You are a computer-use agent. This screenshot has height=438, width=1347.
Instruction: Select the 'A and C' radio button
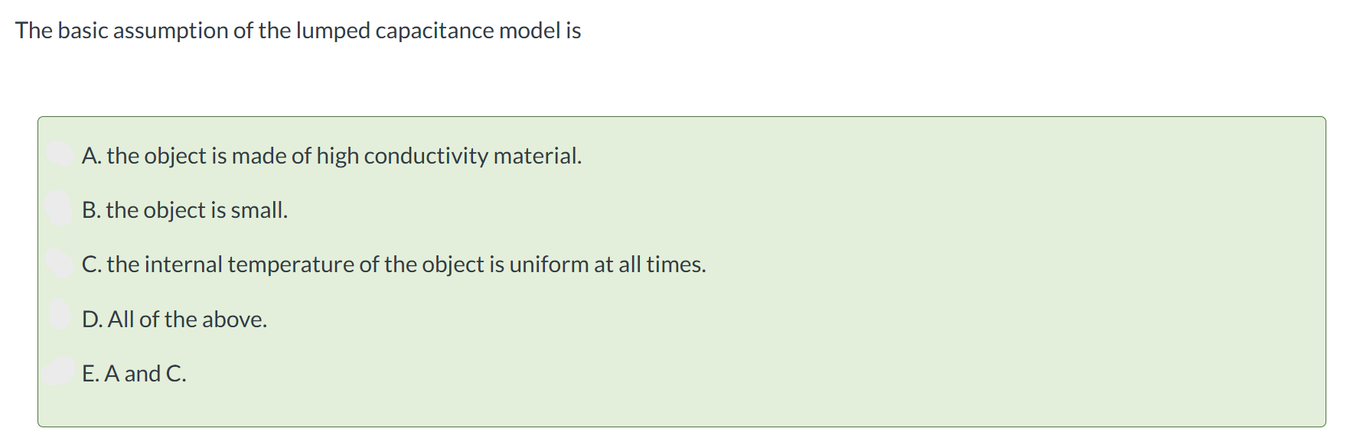60,371
